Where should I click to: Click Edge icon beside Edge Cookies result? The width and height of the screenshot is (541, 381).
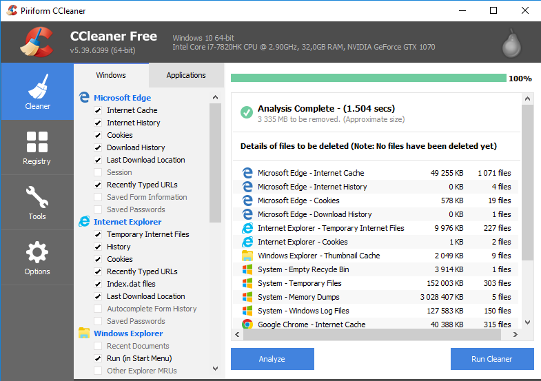(247, 200)
